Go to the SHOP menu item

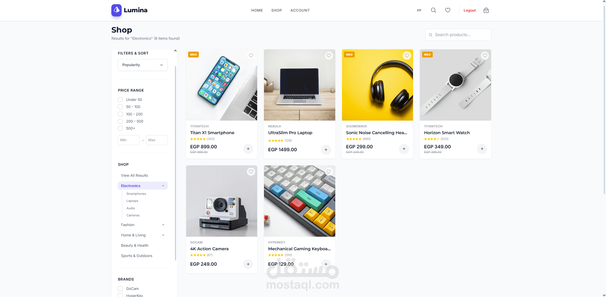pos(277,10)
